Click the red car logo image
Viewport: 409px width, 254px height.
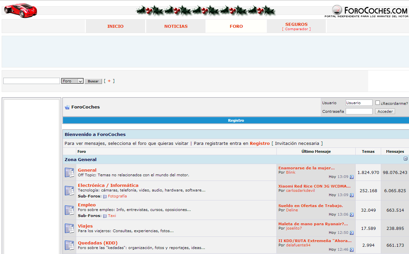click(x=21, y=11)
